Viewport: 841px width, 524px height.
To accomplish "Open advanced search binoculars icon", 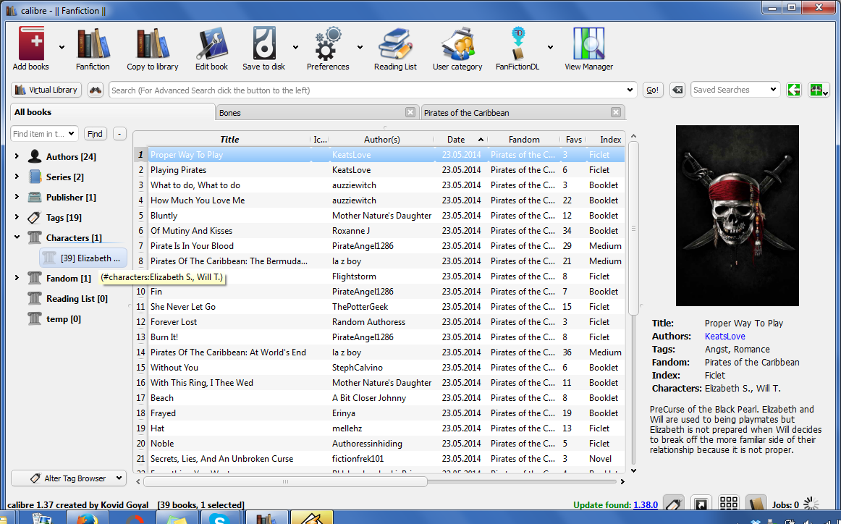I will tap(96, 90).
